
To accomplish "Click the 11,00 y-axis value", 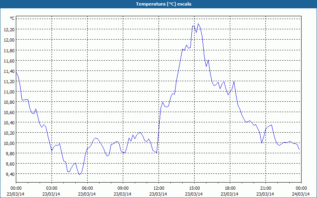I will (9, 92).
